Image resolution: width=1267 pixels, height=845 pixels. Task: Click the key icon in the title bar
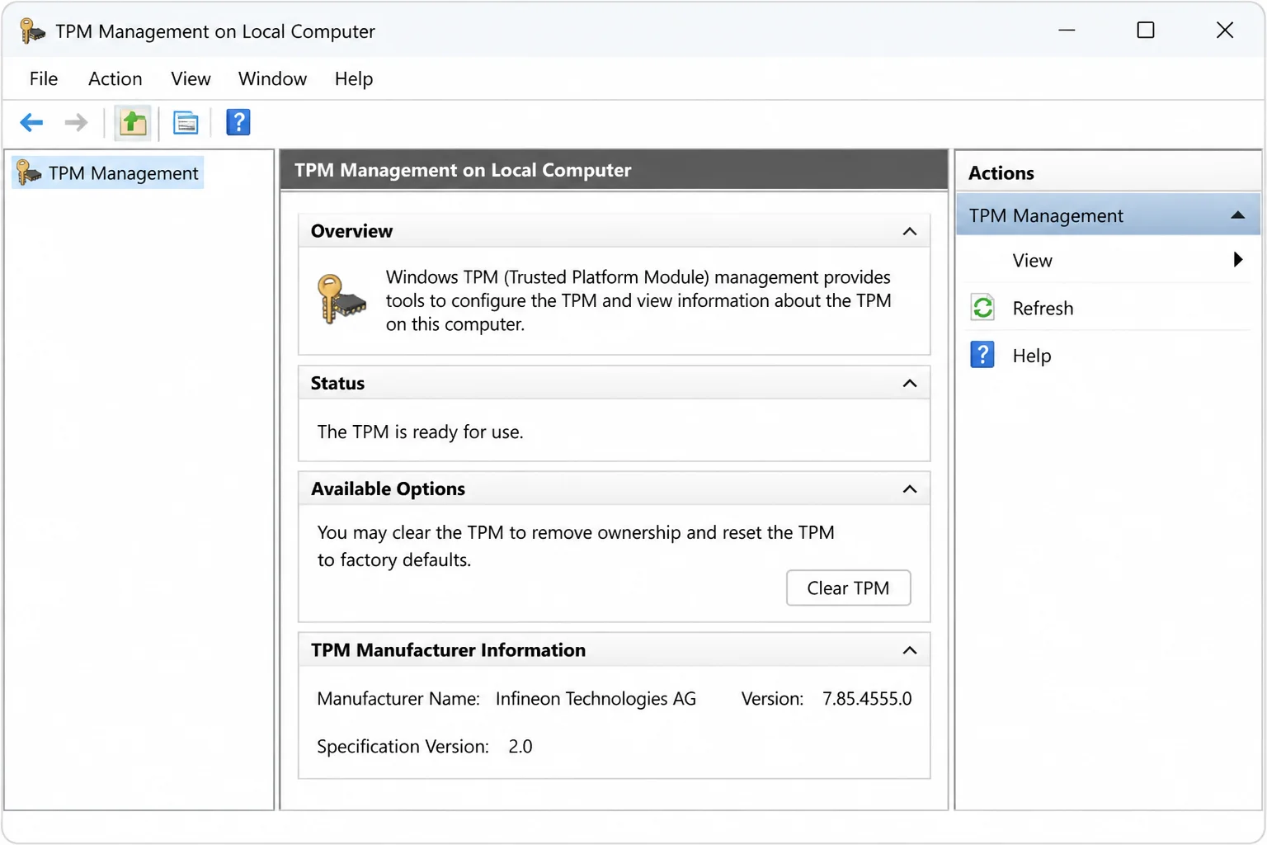click(31, 31)
